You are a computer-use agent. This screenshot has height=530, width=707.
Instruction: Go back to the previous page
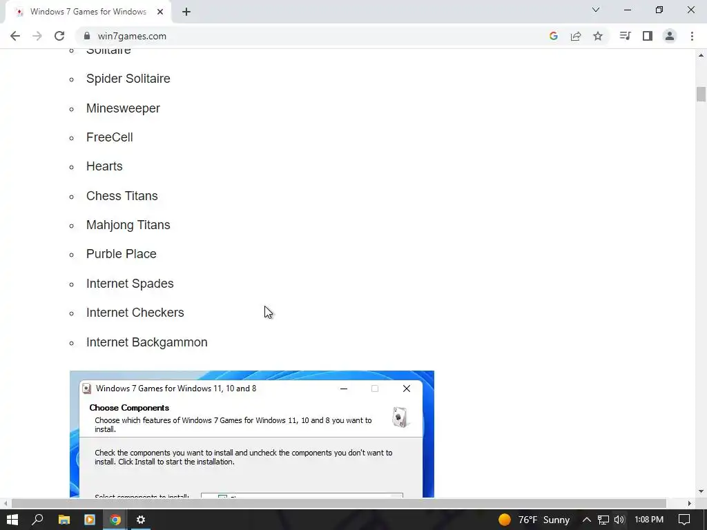[x=15, y=36]
